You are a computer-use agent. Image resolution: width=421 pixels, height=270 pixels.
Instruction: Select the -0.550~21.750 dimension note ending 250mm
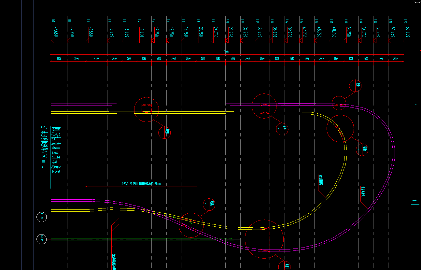(141, 184)
